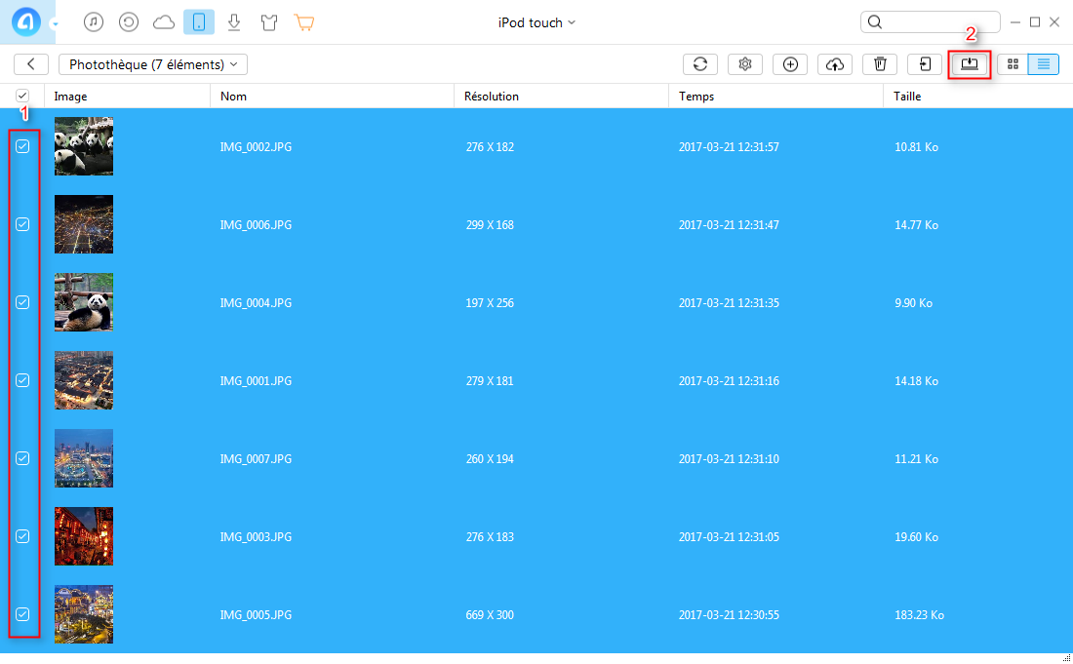Select the device manager phone icon
The image size is (1073, 664).
pos(198,22)
